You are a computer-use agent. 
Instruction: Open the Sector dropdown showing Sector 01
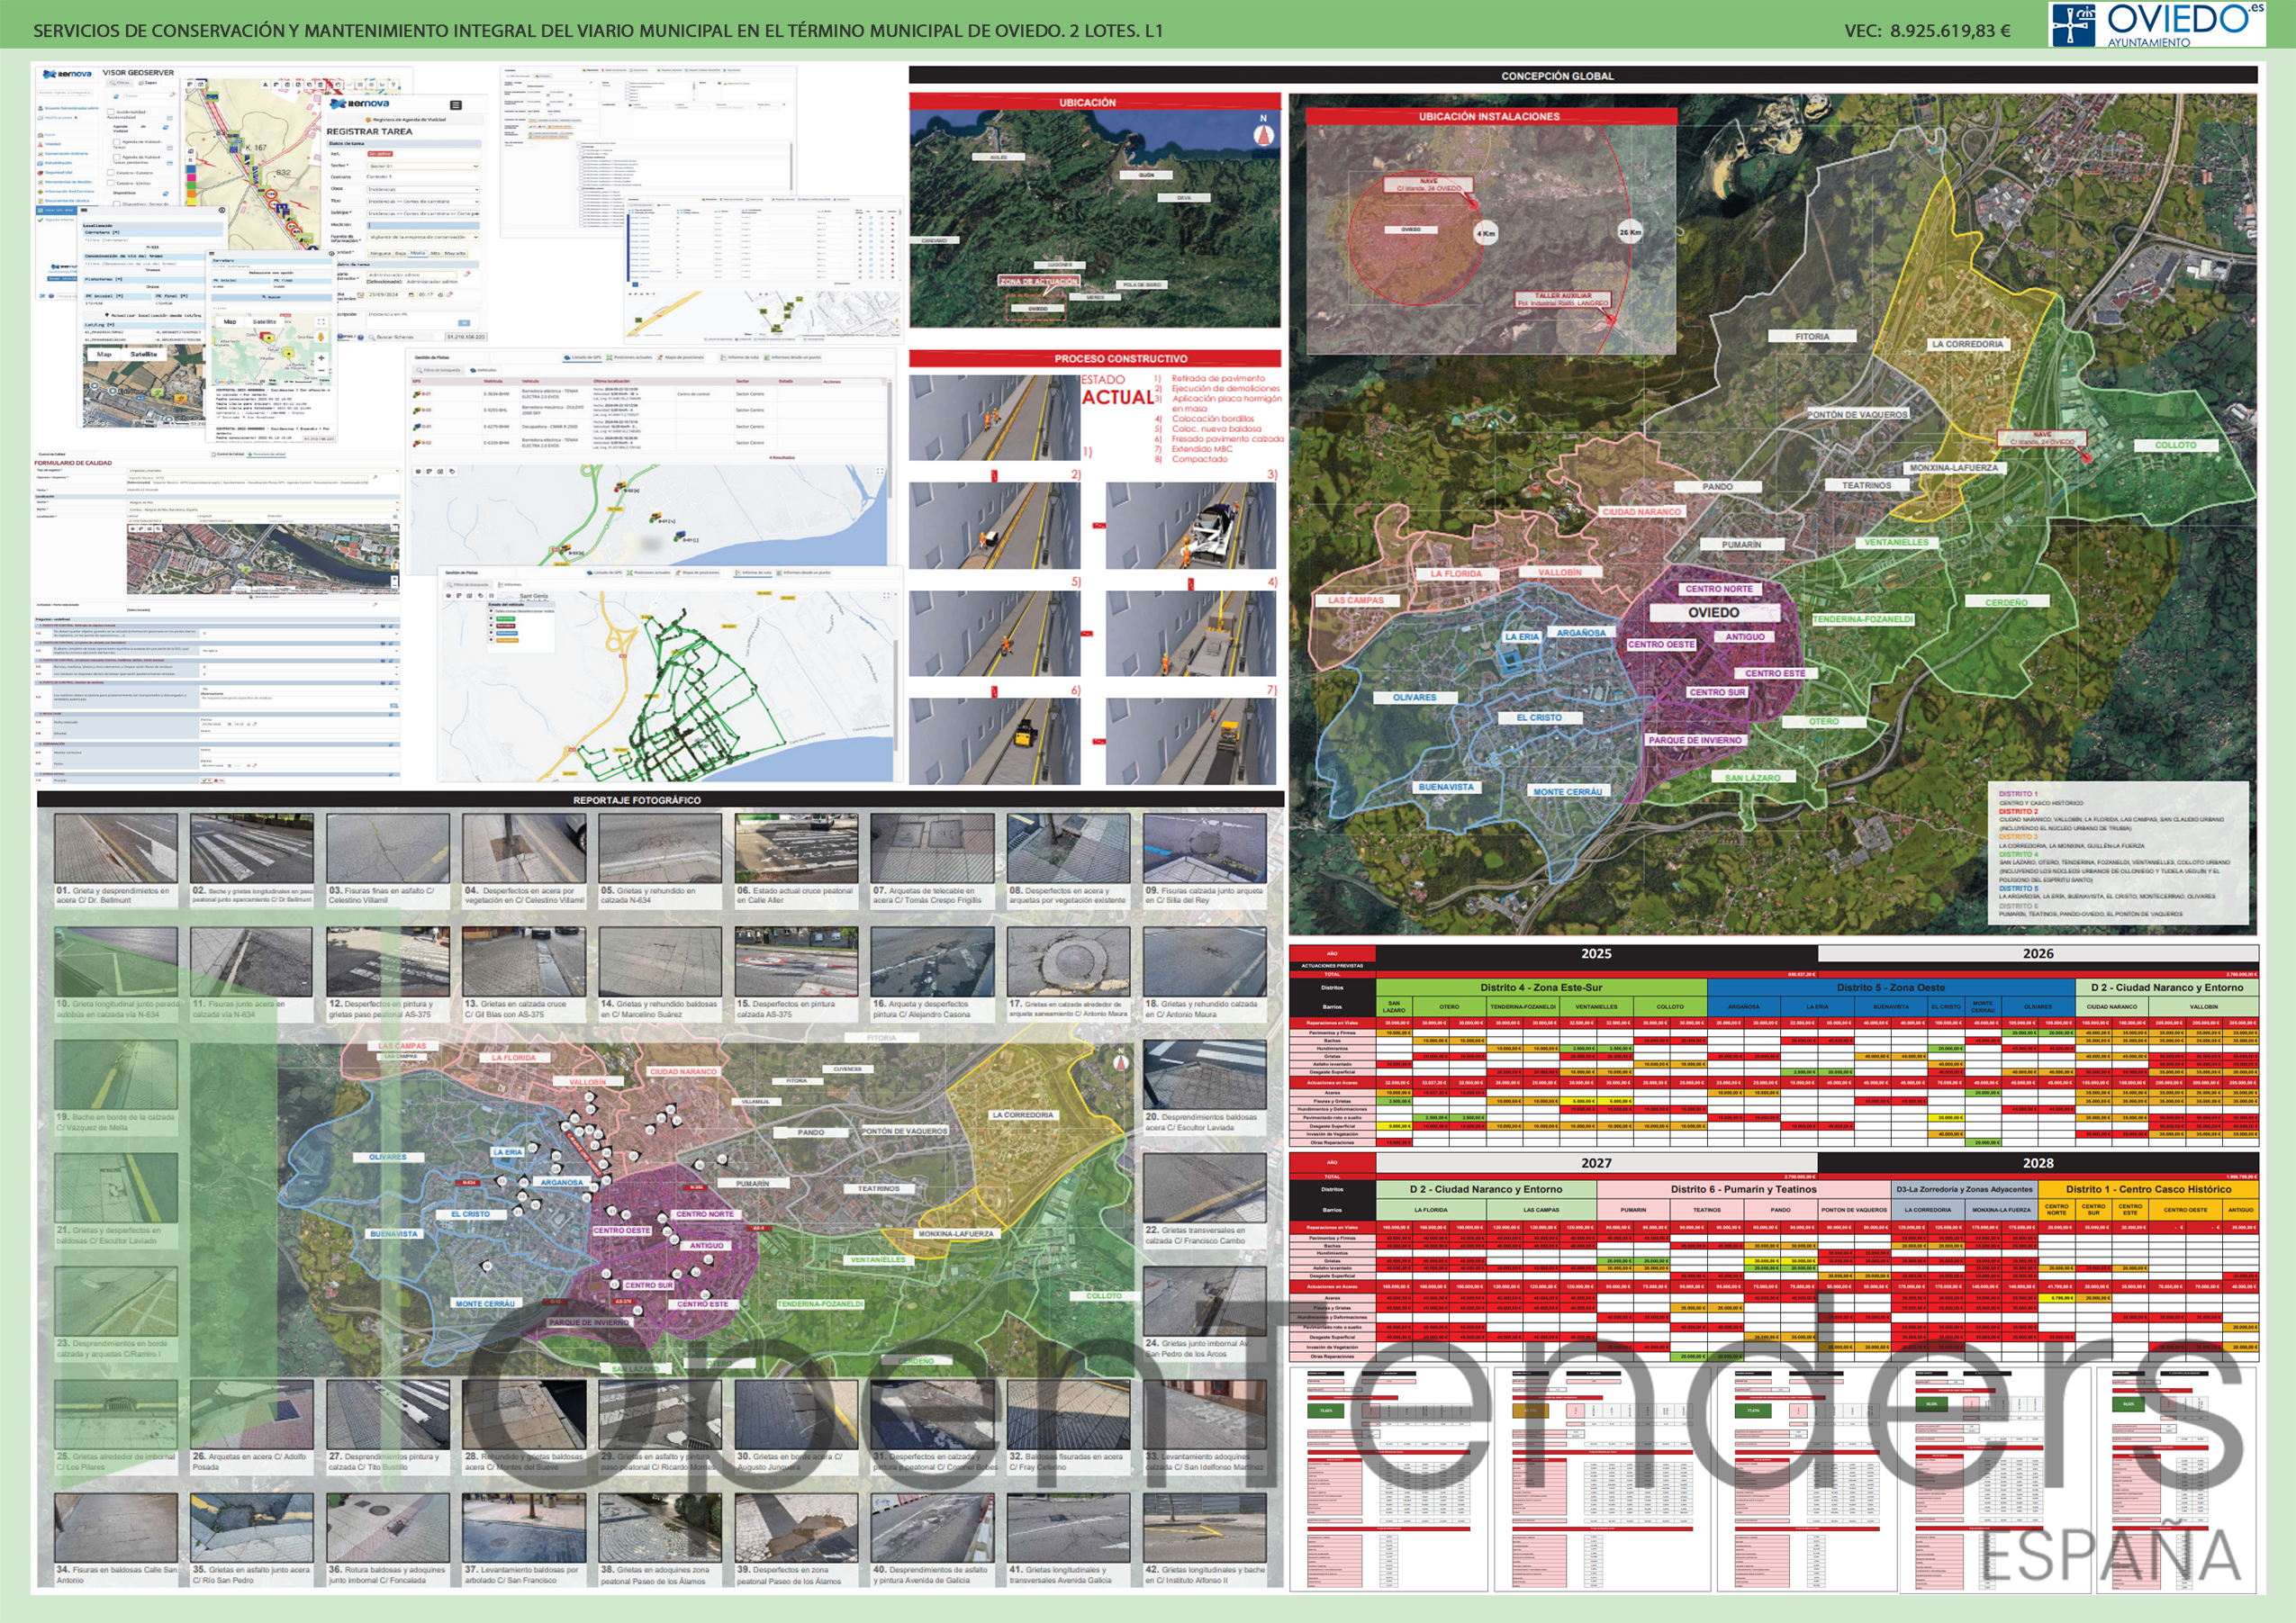coord(422,166)
